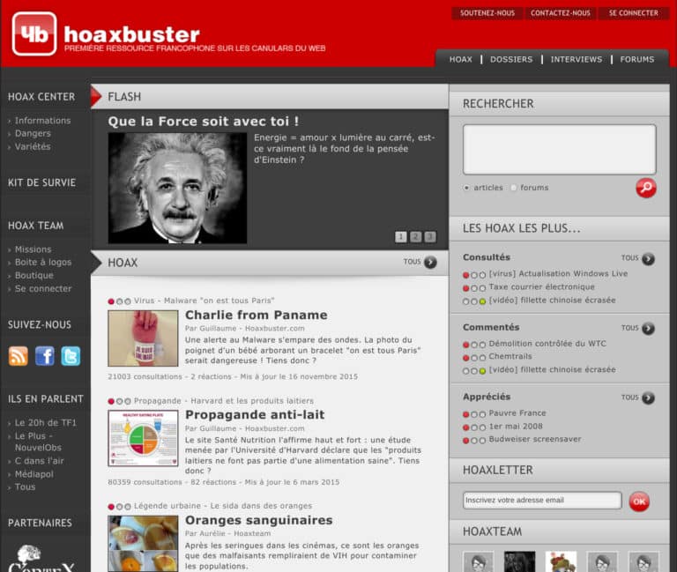Click category Virus - Malware on est tous Paris
The height and width of the screenshot is (572, 677).
[x=204, y=301]
